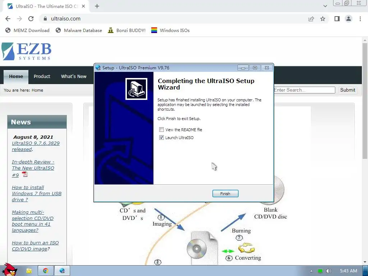This screenshot has width=368, height=276.
Task: Close the UltraISO Setup dialog
Action: (x=267, y=68)
